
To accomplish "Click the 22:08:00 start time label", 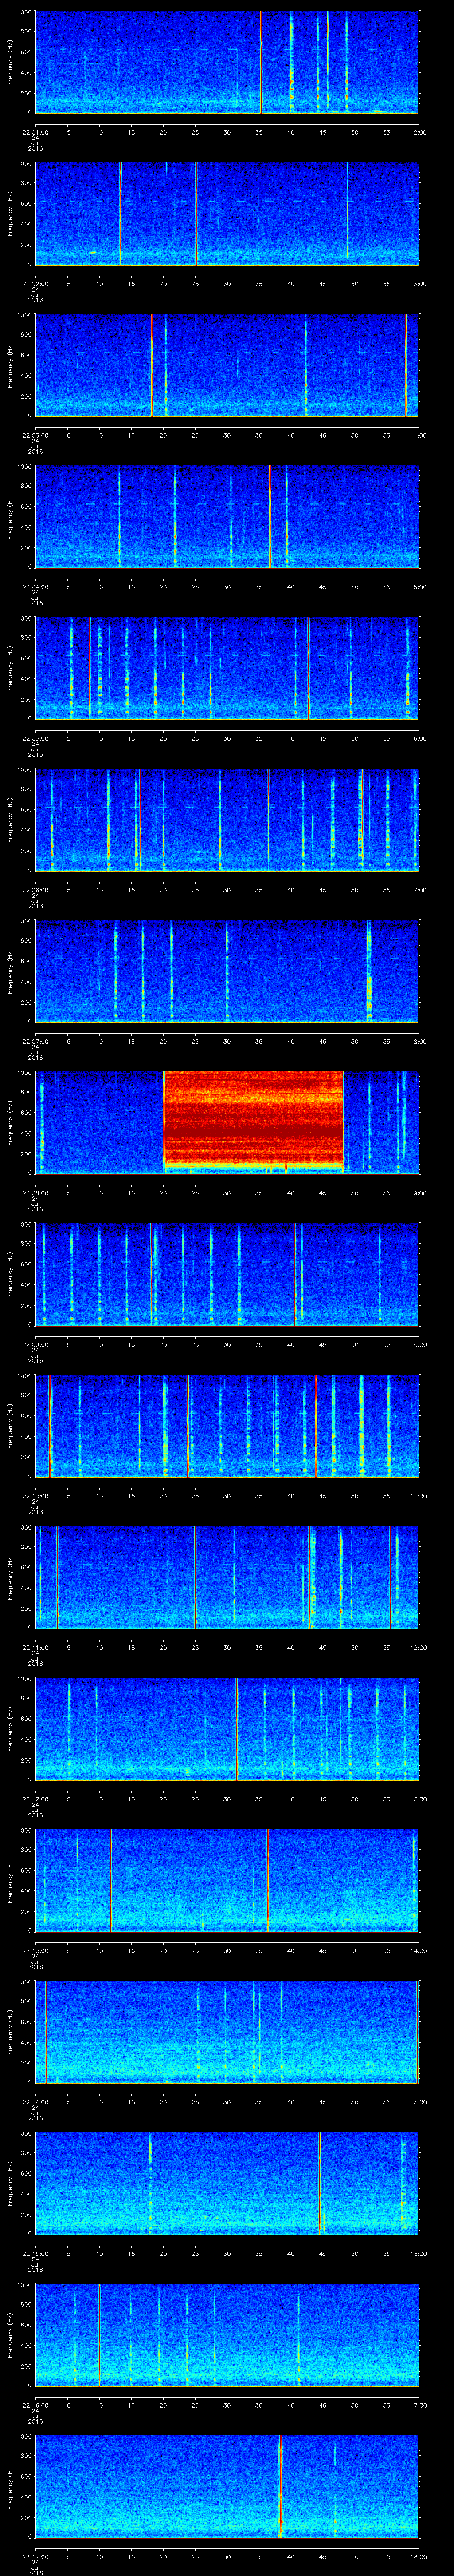I will [x=35, y=1193].
